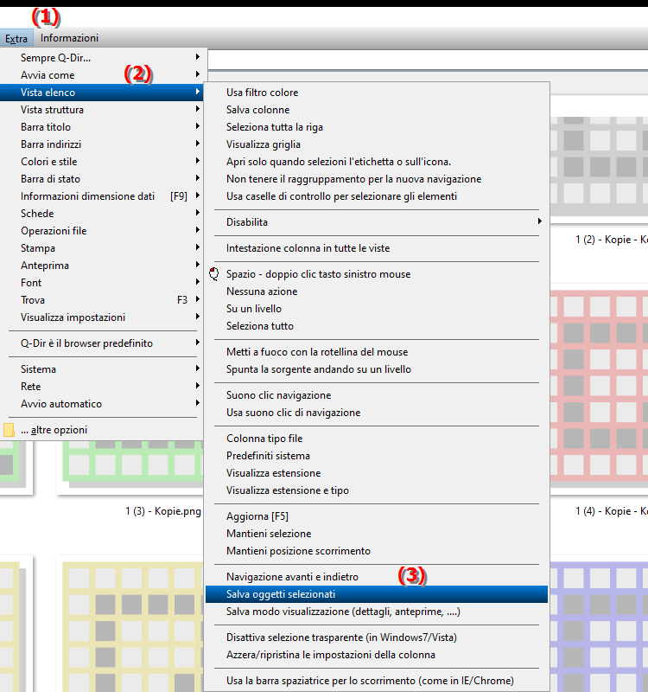Viewport: 648px width, 692px height.
Task: Expand the Barra di stato submenu
Action: coord(101,179)
